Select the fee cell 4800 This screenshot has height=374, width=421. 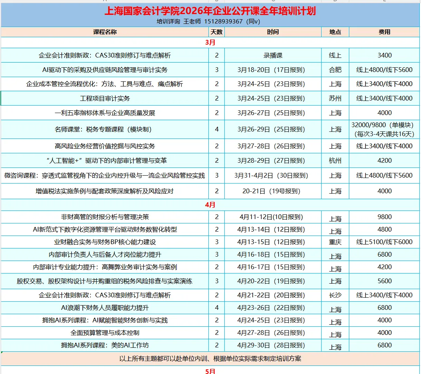[x=384, y=229]
